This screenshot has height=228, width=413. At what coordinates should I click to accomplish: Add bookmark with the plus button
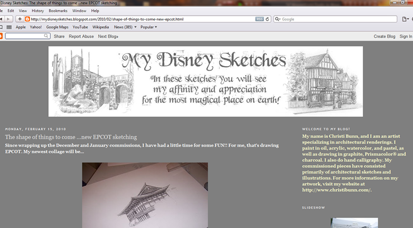tap(20, 19)
